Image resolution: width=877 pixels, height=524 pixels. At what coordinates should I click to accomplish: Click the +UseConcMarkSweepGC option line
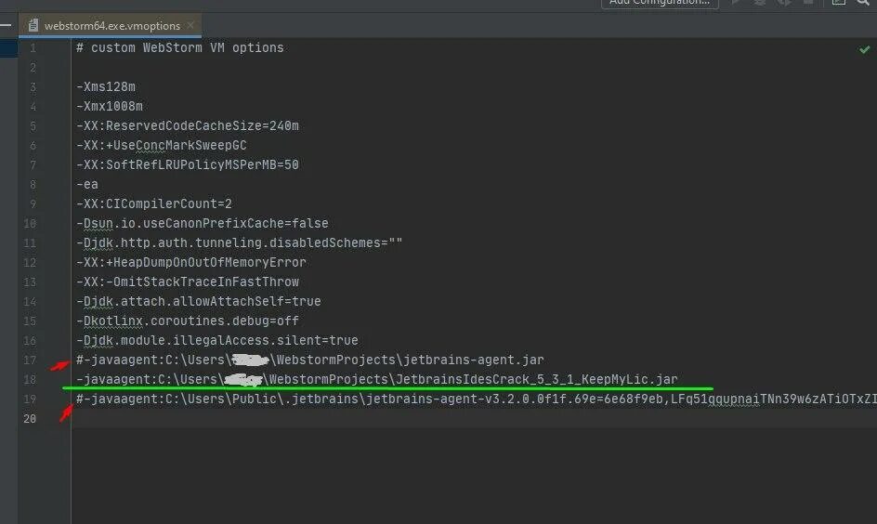click(x=162, y=145)
